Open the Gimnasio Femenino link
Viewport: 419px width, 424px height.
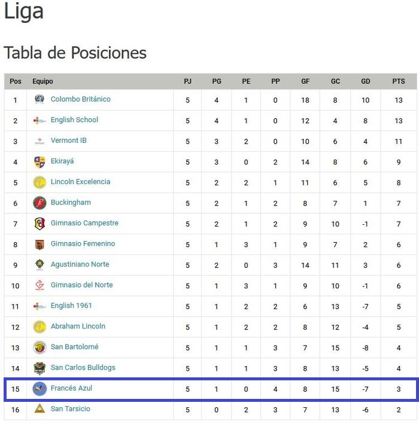[83, 244]
